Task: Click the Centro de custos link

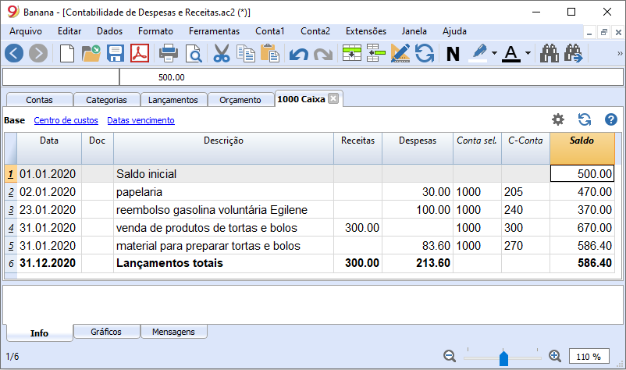Action: pos(66,120)
